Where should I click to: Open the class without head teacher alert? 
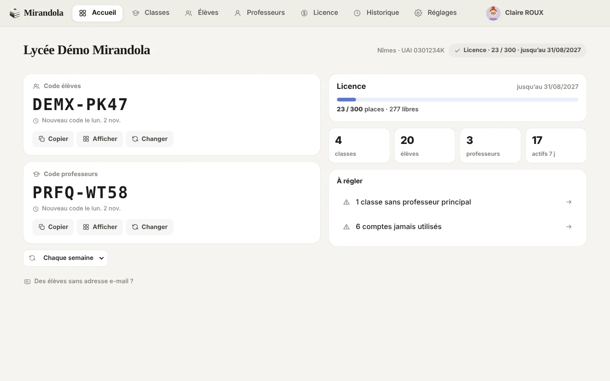click(457, 202)
